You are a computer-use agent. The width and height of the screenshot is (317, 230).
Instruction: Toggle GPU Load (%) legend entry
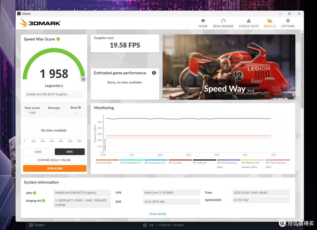[x=180, y=162]
